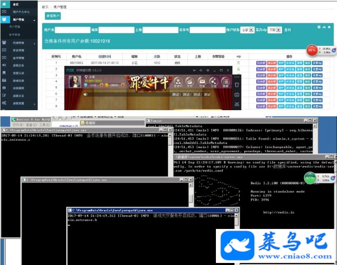Click the home icon in the sidebar
The height and width of the screenshot is (265, 337).
tap(4, 4)
